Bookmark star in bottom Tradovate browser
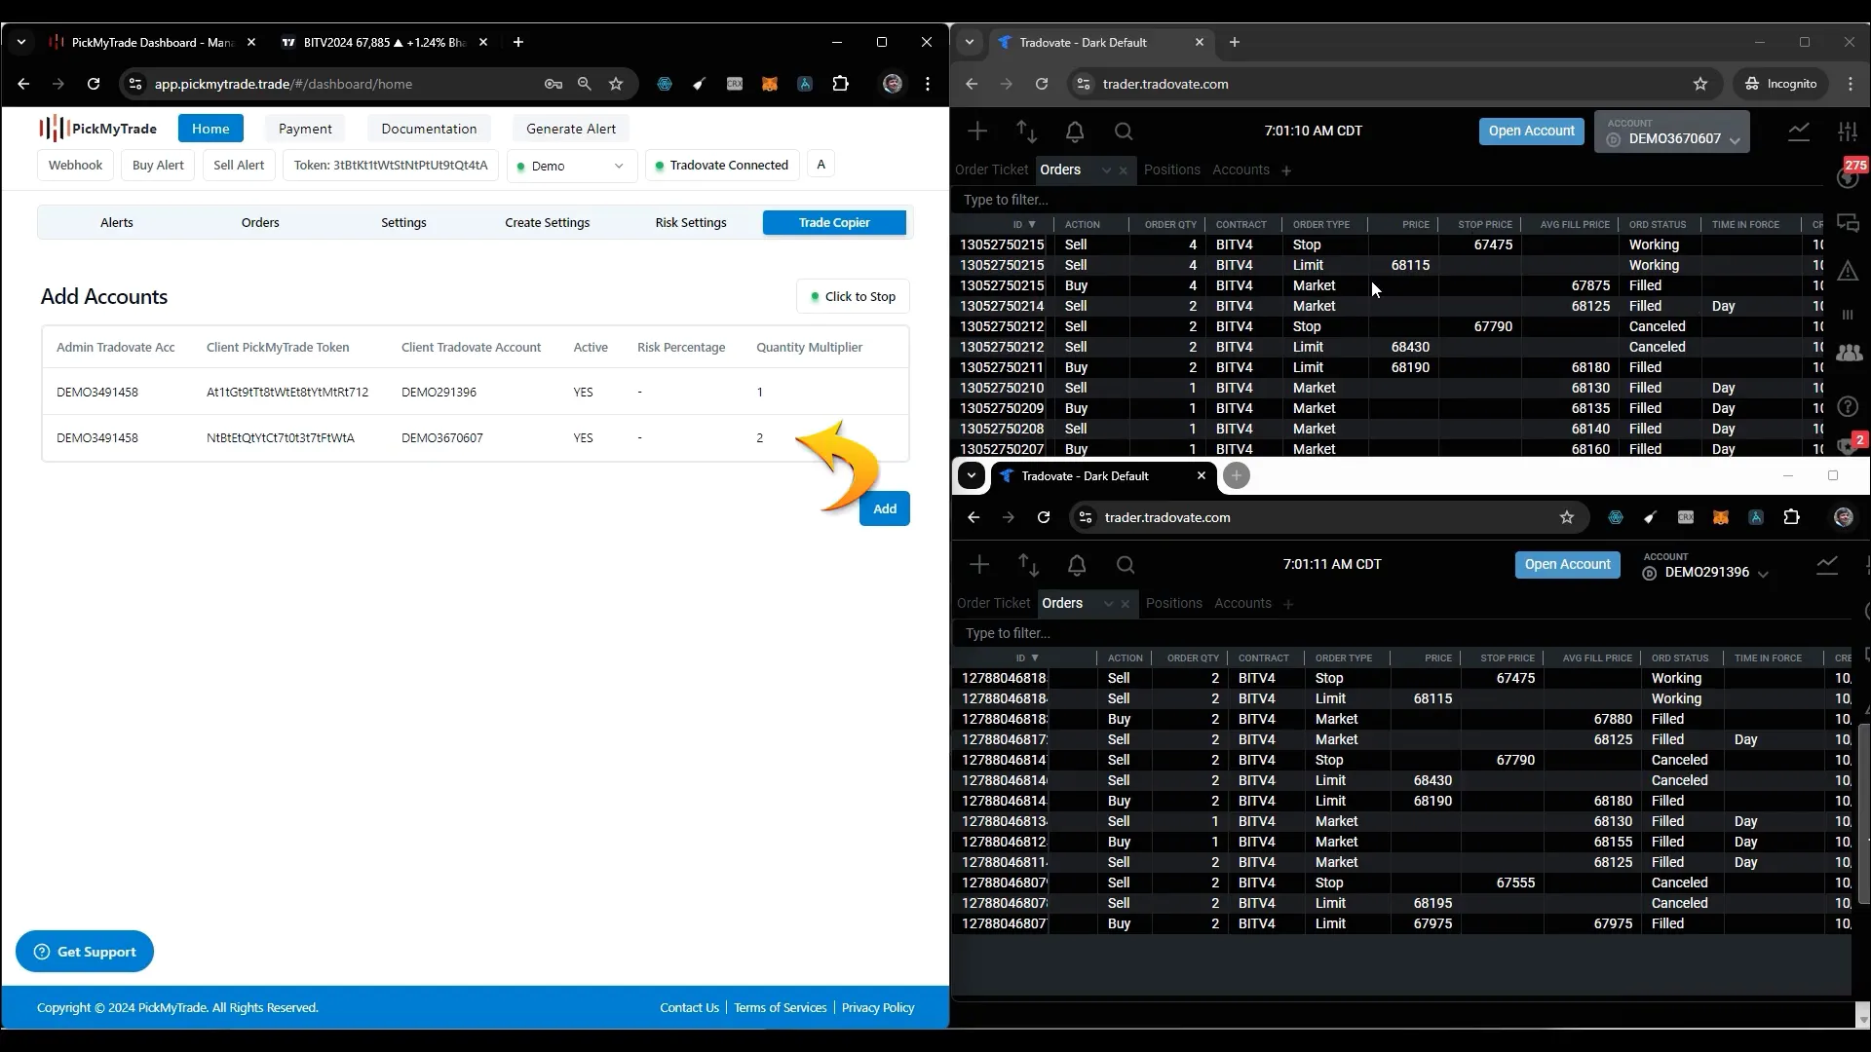The width and height of the screenshot is (1871, 1052). point(1567,517)
